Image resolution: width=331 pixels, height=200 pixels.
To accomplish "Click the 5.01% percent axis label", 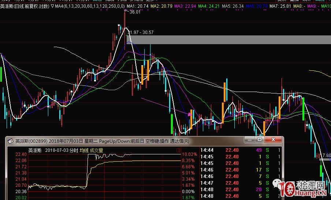I will coord(188,173).
